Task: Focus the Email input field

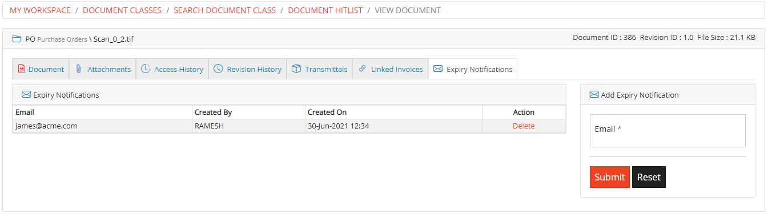Action: pos(668,131)
